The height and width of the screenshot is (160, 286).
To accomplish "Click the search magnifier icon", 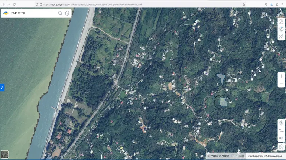I will tap(60, 13).
